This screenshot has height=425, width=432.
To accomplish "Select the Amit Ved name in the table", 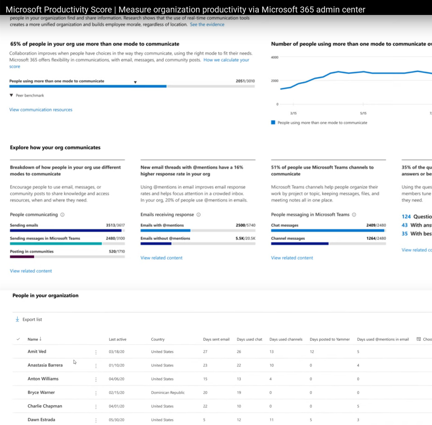I will 37,351.
